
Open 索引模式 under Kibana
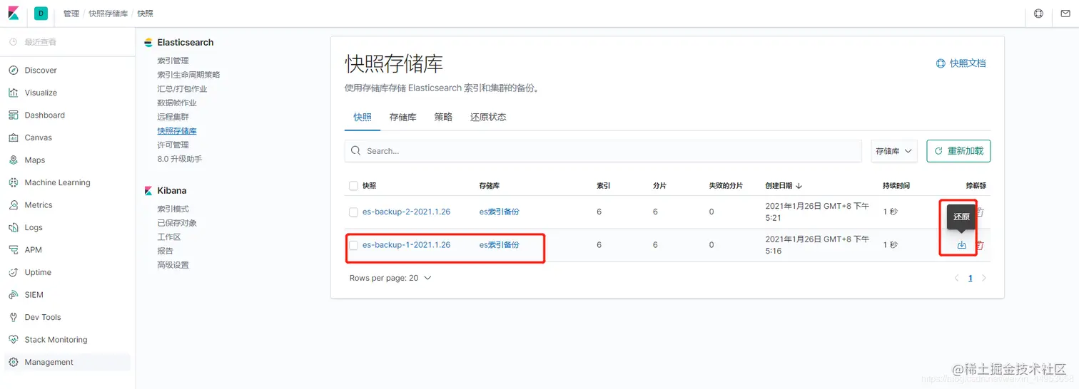tap(173, 209)
